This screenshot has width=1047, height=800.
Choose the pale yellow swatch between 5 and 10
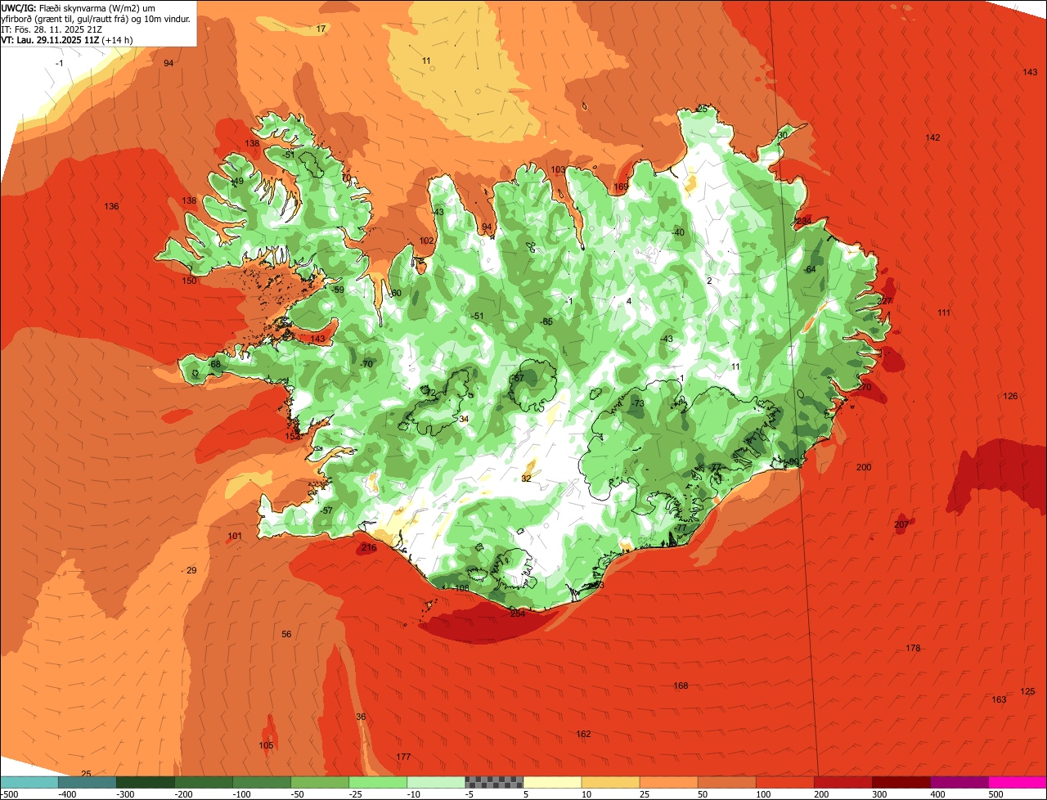coord(552,781)
